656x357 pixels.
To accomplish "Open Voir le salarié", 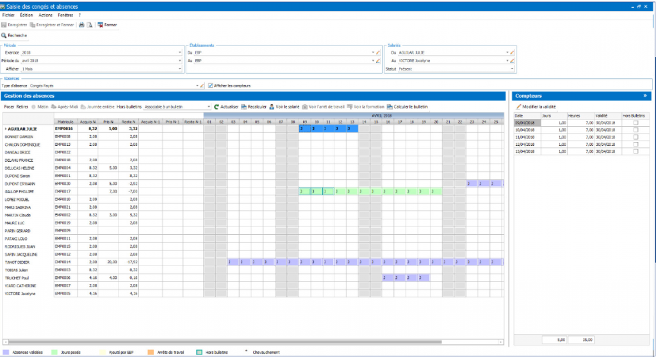I will pyautogui.click(x=284, y=107).
